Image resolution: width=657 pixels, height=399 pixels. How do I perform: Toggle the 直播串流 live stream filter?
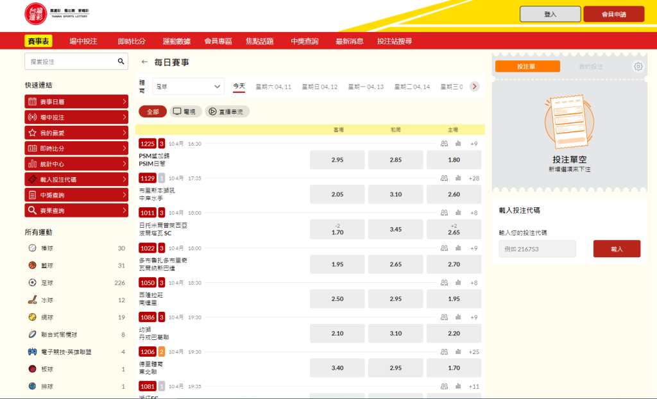227,112
